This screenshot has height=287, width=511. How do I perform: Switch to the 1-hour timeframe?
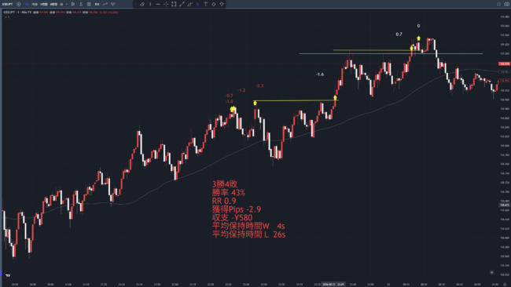(x=44, y=4)
